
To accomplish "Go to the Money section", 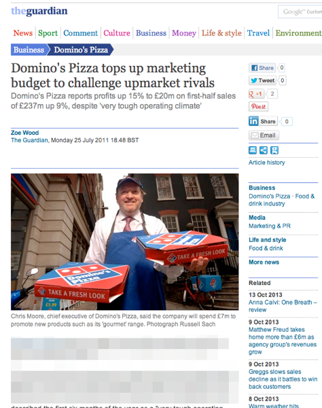I will 183,33.
